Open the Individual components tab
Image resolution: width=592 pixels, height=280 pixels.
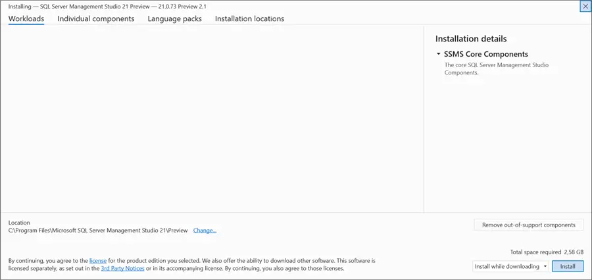pos(96,18)
